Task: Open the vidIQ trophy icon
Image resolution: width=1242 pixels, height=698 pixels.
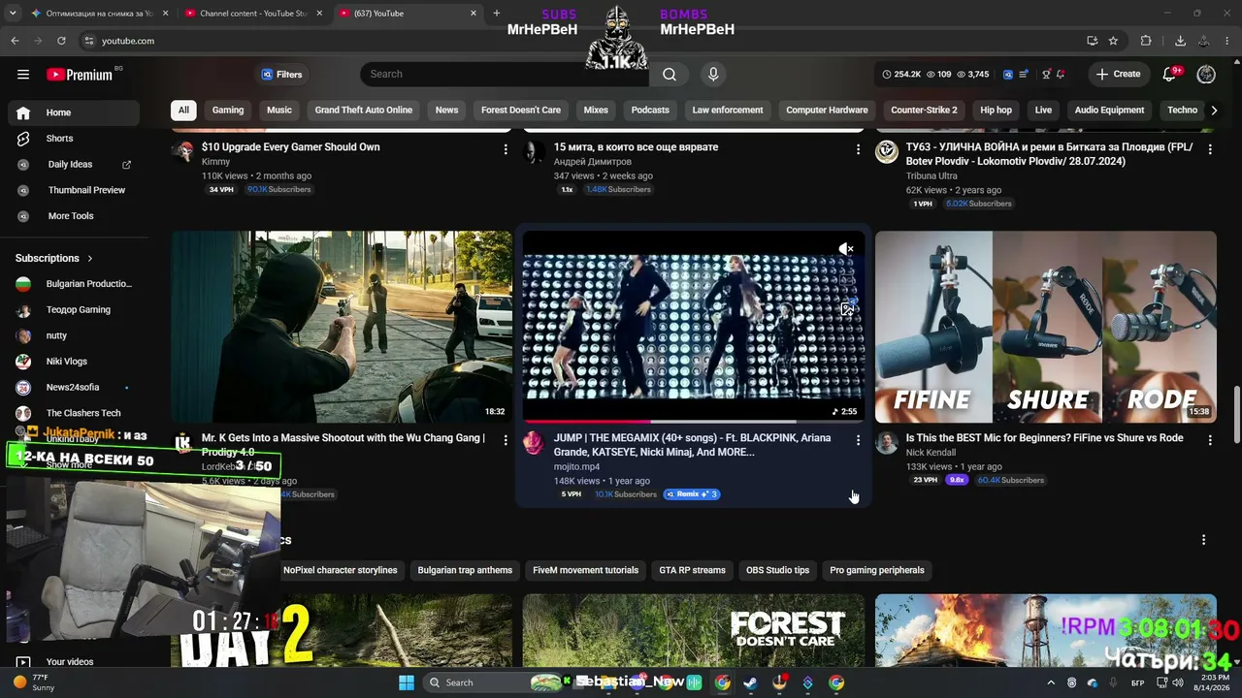Action: click(x=1046, y=75)
